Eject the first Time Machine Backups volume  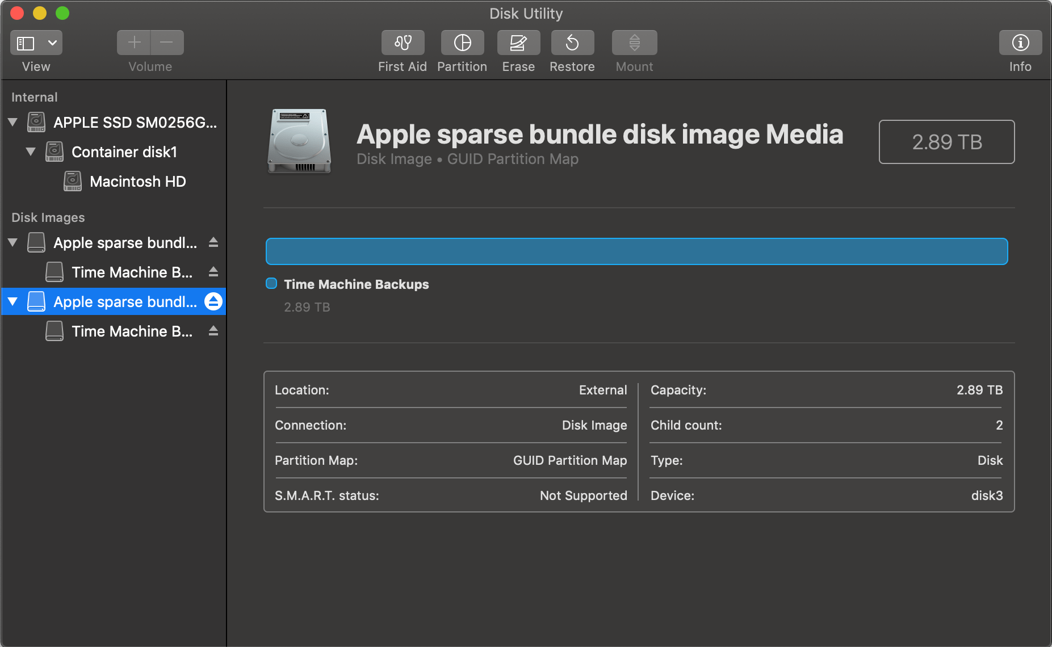coord(213,272)
